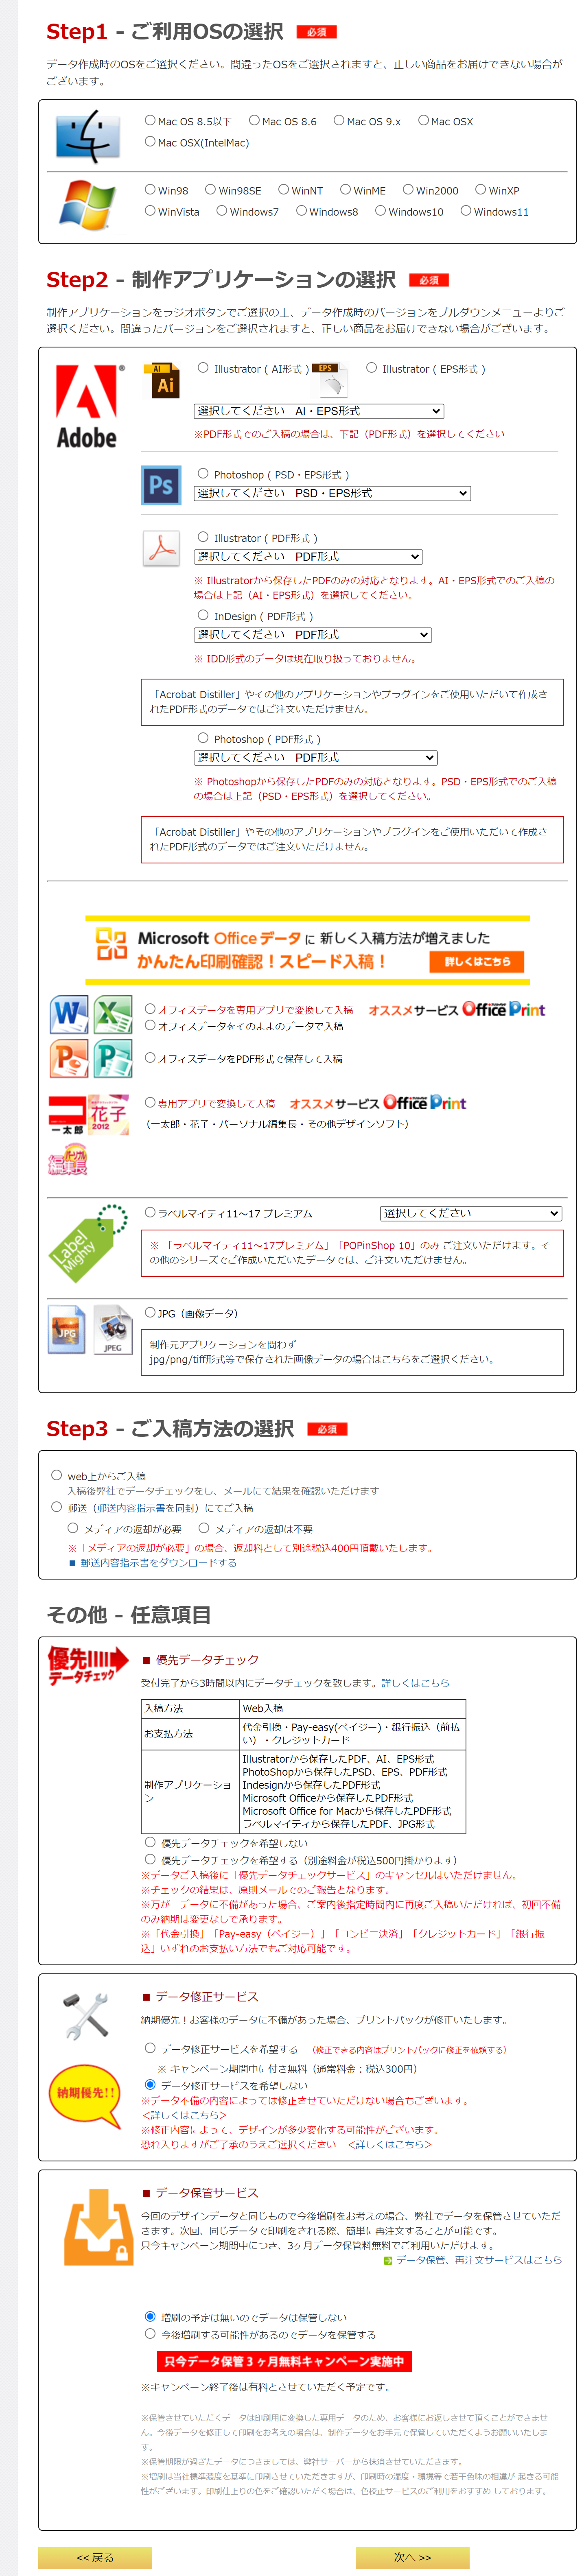Choose Windows11 as the OS

pyautogui.click(x=465, y=211)
